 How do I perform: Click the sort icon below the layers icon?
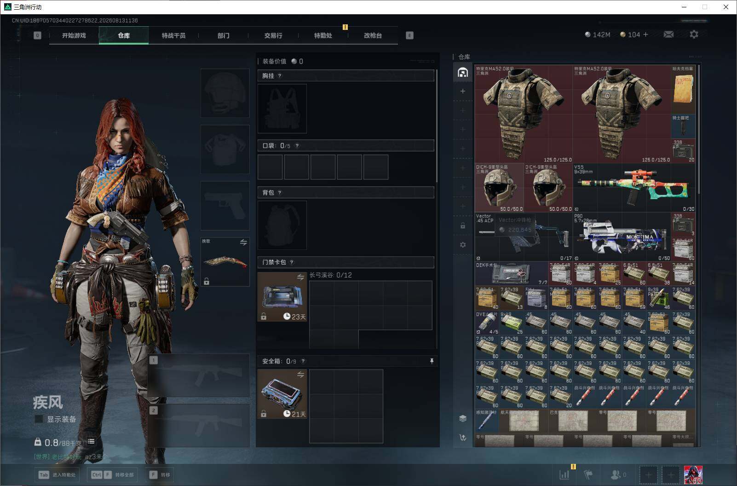463,437
